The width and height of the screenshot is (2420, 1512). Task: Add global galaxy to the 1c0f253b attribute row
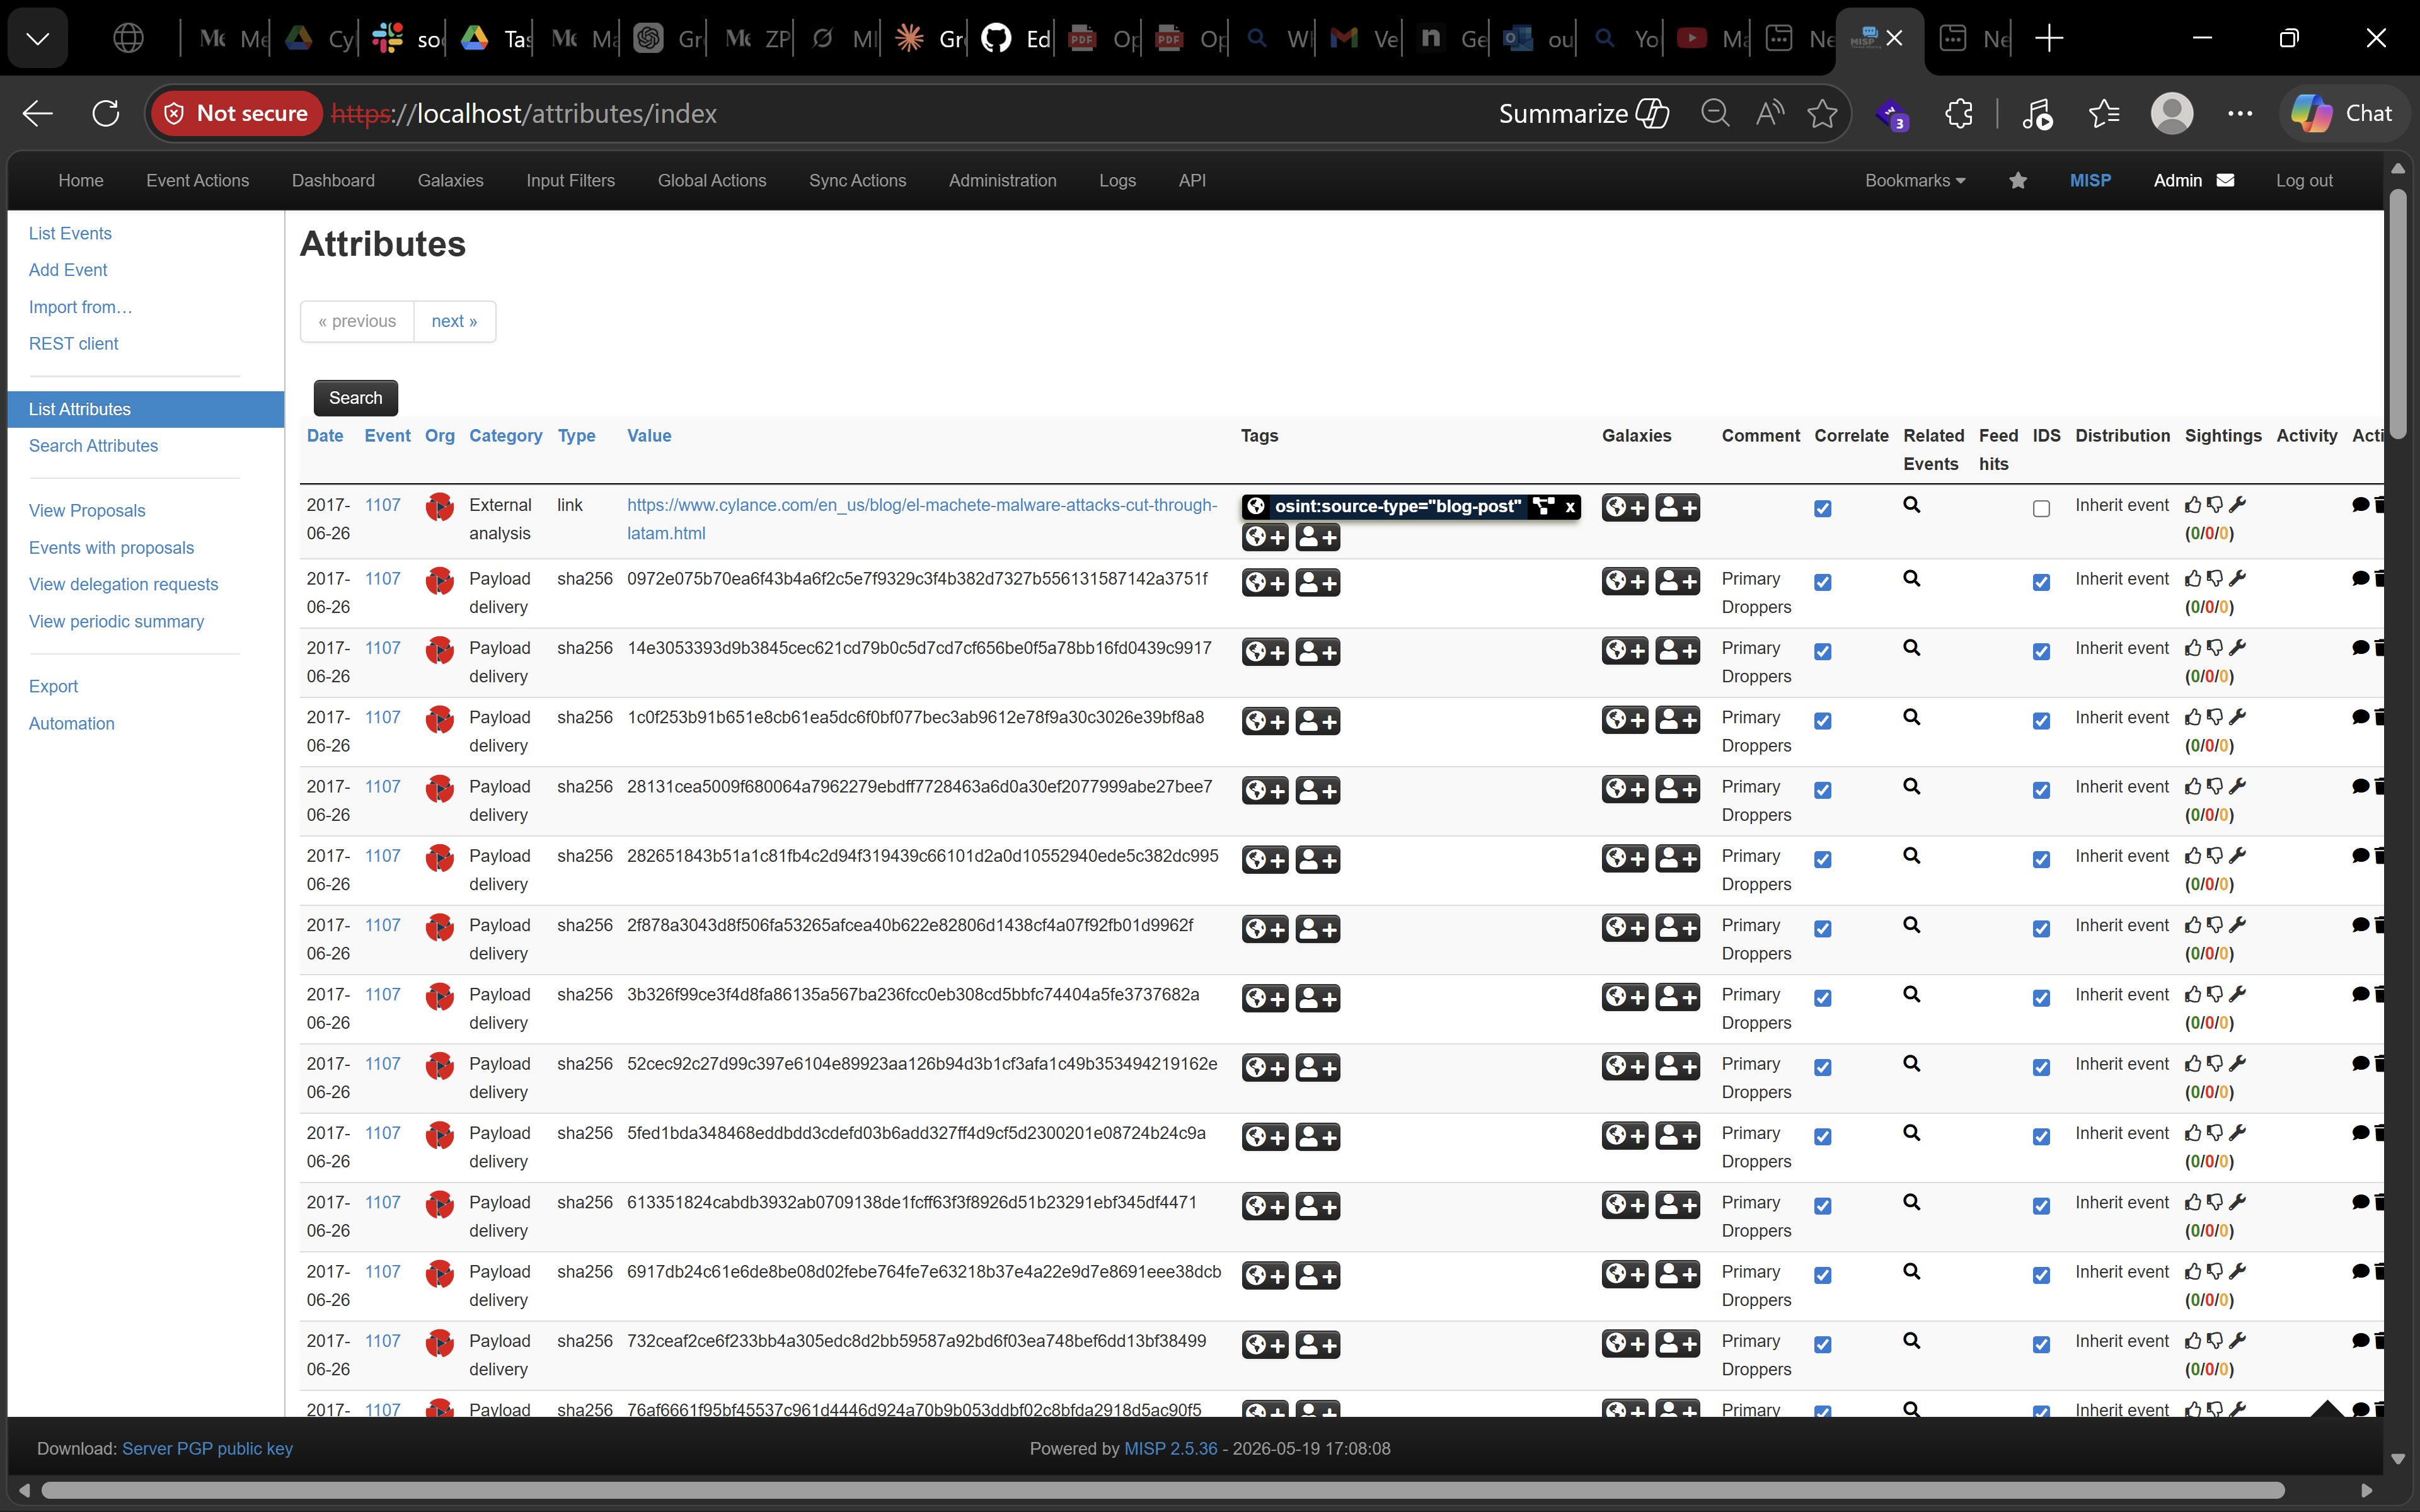coord(1625,720)
